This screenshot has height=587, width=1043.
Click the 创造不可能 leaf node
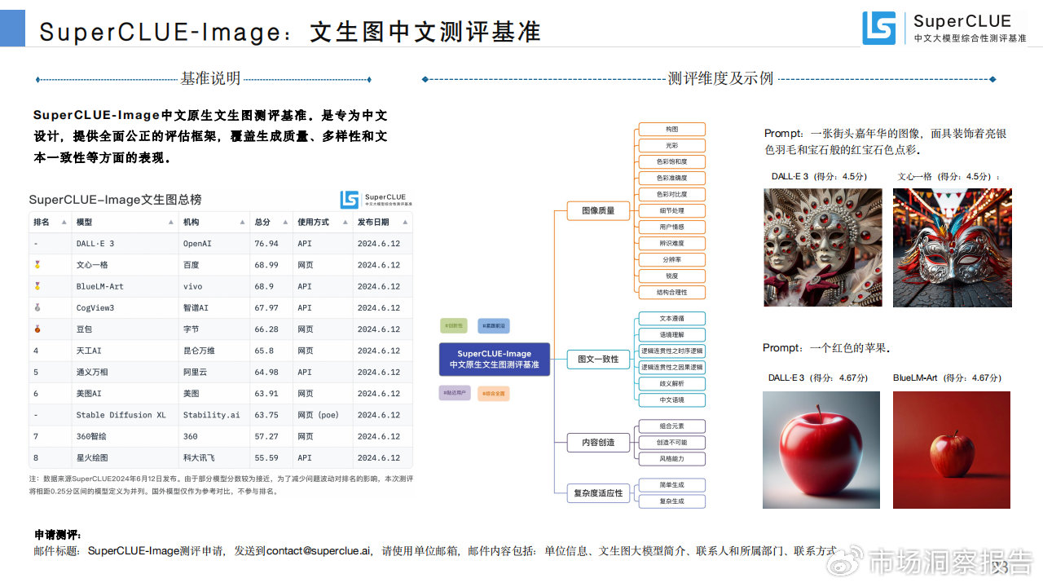pyautogui.click(x=671, y=443)
